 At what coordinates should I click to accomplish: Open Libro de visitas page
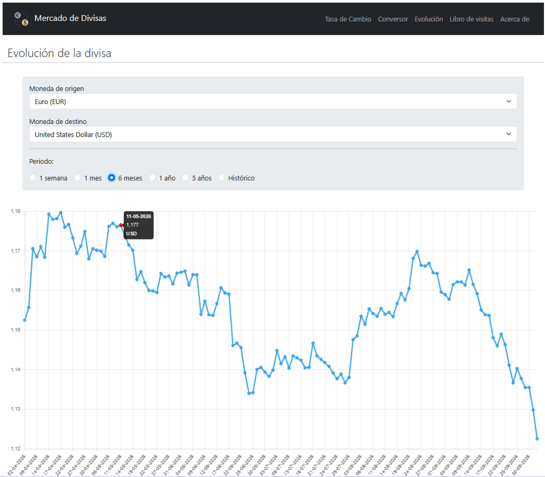[471, 19]
